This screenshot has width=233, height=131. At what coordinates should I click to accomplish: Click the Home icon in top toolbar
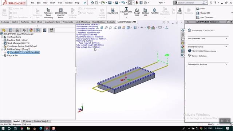pos(92,3)
